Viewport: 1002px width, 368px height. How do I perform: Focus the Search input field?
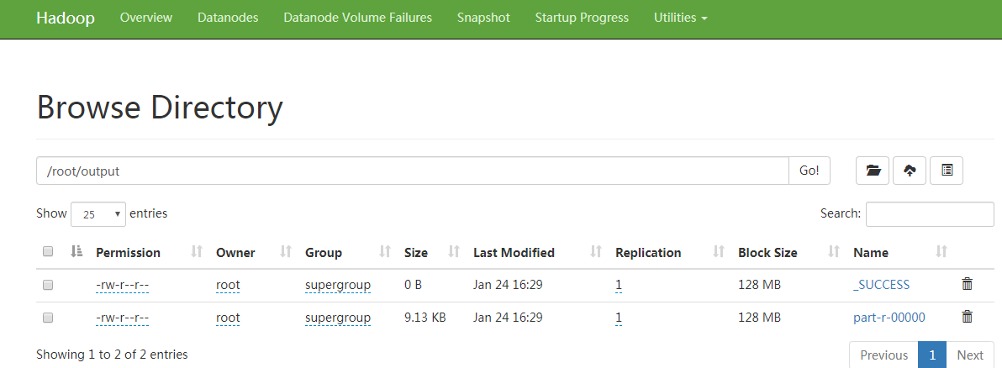coord(930,214)
